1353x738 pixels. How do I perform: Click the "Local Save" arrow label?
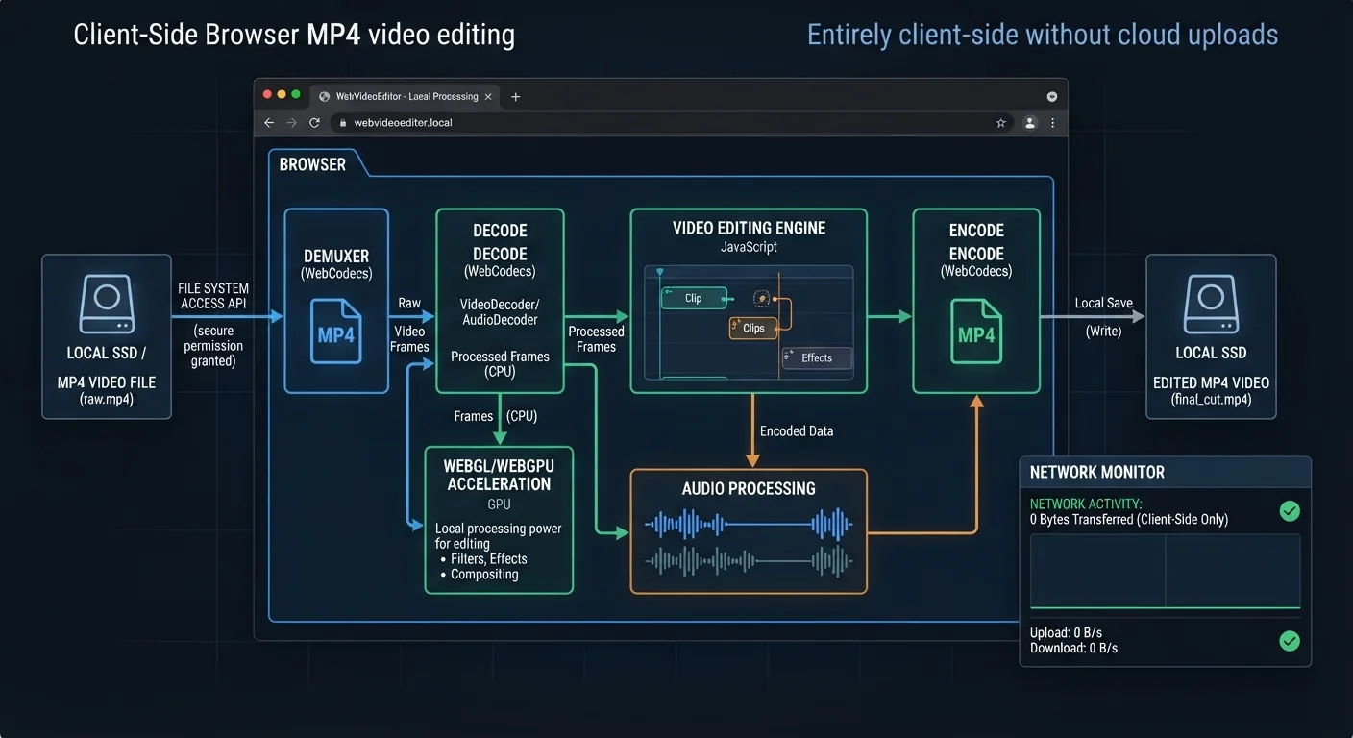click(x=1103, y=303)
